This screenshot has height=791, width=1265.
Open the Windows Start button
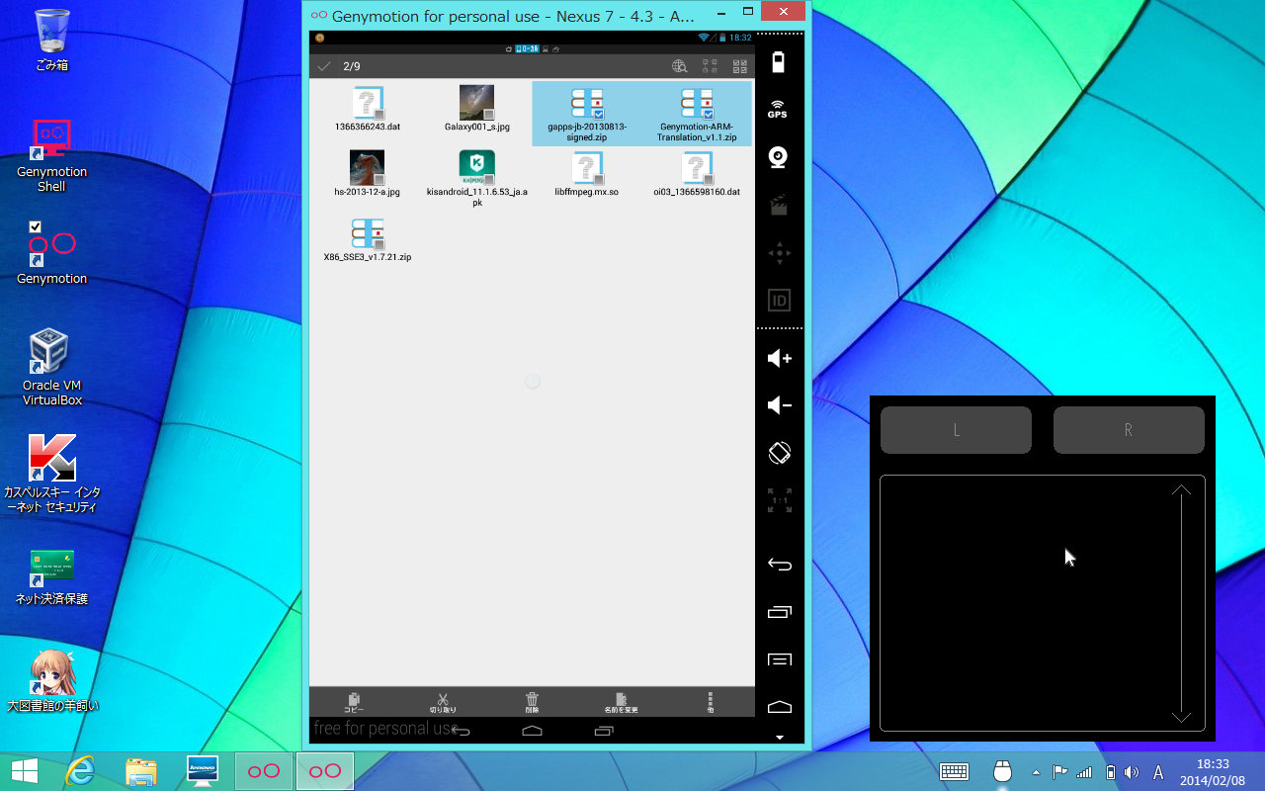25,771
